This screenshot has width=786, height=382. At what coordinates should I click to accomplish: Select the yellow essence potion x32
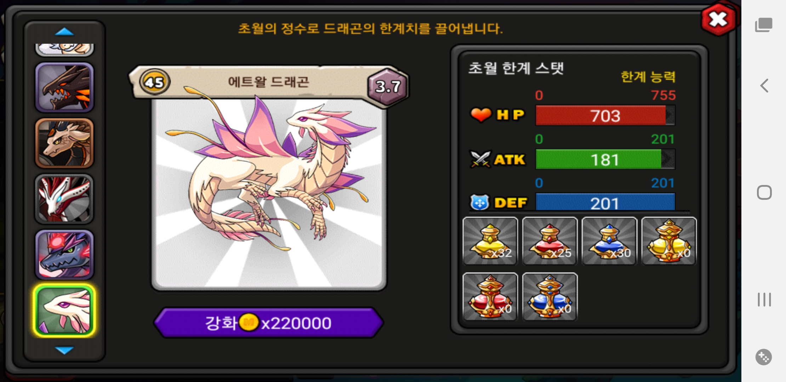[490, 241]
